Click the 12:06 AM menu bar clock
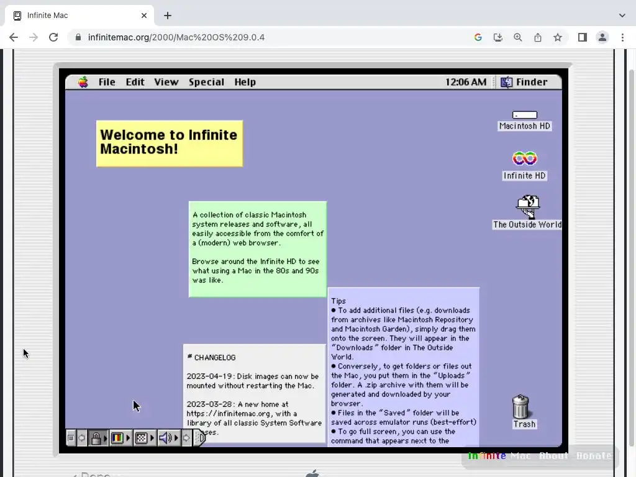 pos(466,82)
